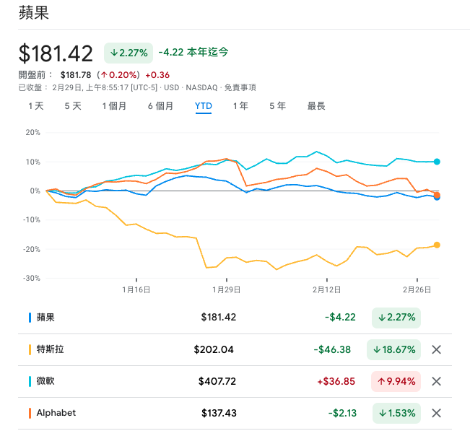This screenshot has width=470, height=436.
Task: Click the cyan 微軟 chart endpoint dot
Action: tap(437, 162)
